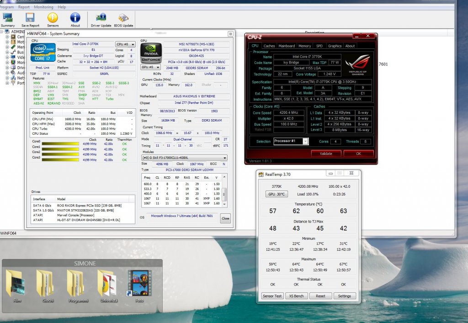Start XS Bench in RealTemp
The image size is (468, 323).
[x=296, y=296]
